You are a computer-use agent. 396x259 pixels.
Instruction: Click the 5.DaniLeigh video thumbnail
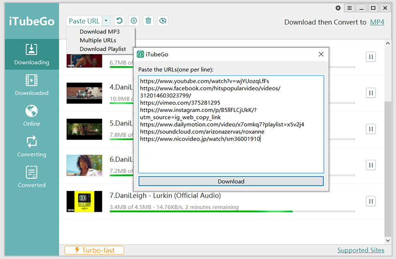click(84, 129)
